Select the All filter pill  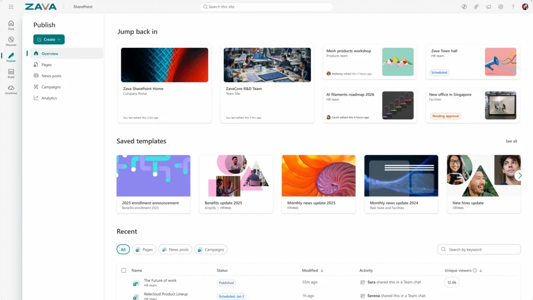[x=123, y=249]
